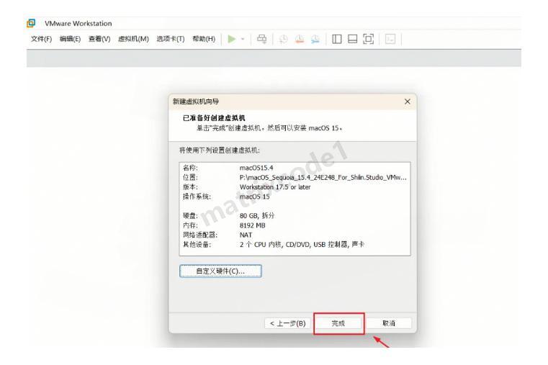
Task: Click the VMware Workstation app icon
Action: 31,23
